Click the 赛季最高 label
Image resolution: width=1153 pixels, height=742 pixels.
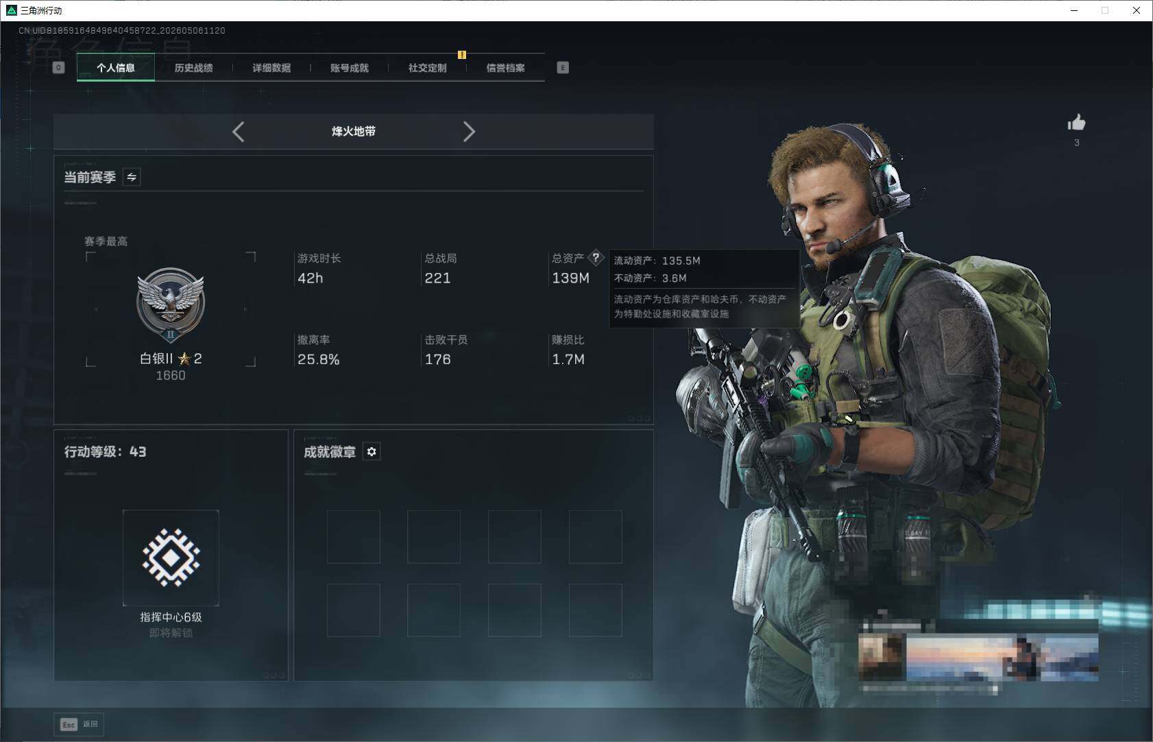[x=106, y=241]
